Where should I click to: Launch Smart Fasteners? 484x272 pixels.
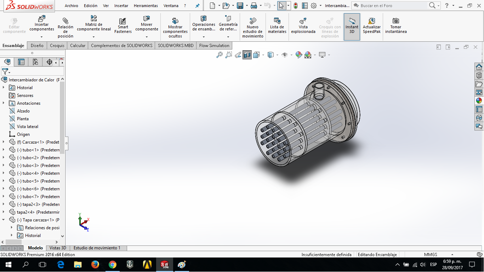pyautogui.click(x=123, y=26)
